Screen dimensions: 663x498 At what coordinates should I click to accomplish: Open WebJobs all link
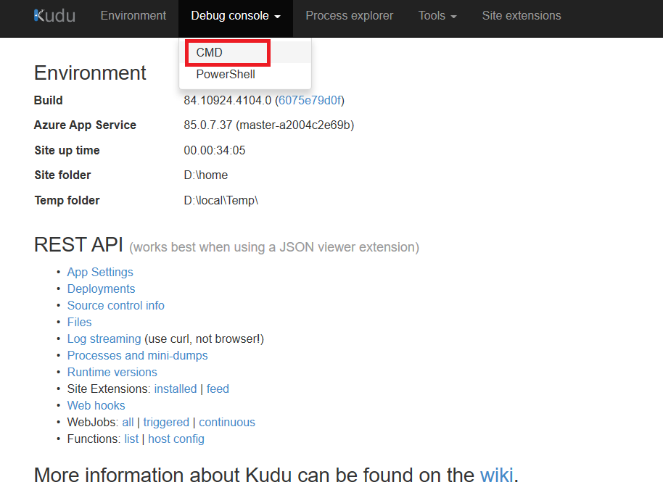(x=128, y=423)
